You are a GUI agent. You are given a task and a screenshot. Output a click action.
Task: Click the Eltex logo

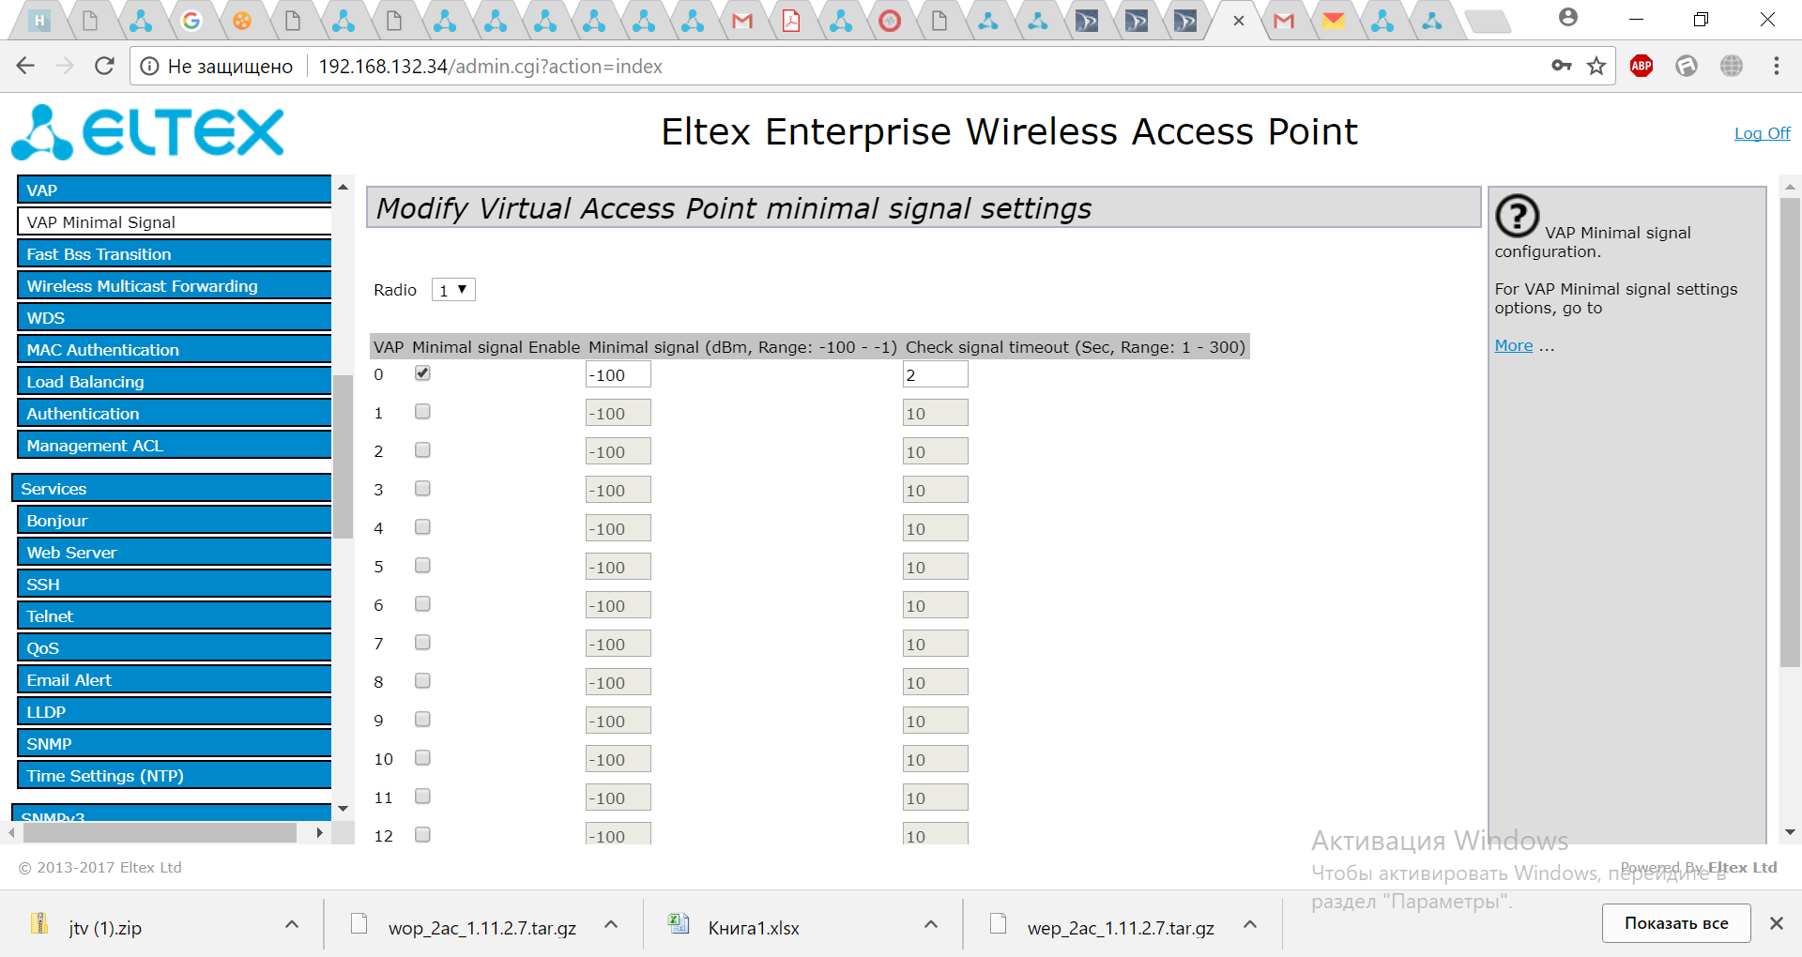coord(147,132)
